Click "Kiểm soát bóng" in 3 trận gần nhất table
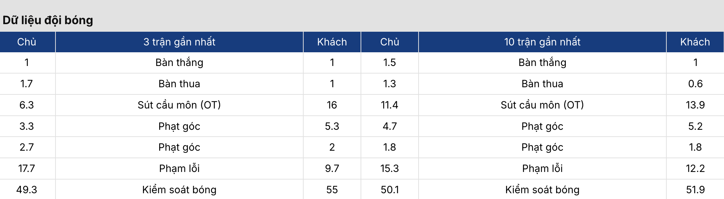Screen dimensions: 724x199 179,190
